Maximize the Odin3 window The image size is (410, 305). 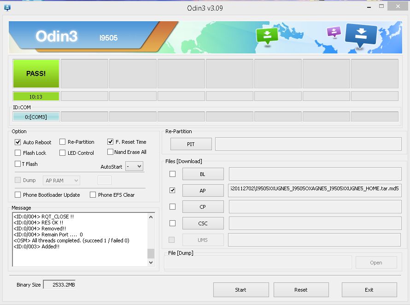[x=381, y=6]
